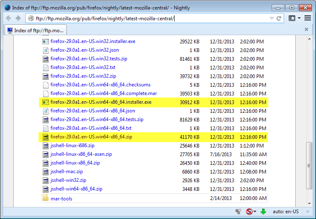Open jsshell-mac.zip link
The image size is (316, 219).
[66, 171]
